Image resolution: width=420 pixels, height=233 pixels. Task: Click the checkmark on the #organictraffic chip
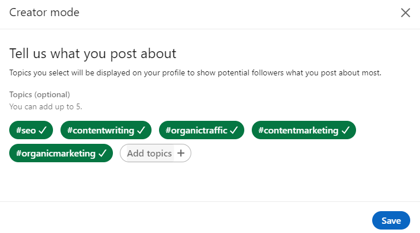pyautogui.click(x=234, y=131)
